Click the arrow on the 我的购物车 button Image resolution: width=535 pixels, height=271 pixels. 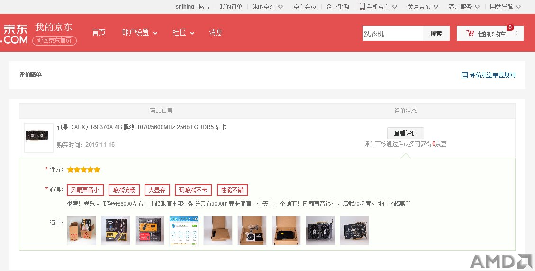pos(516,33)
